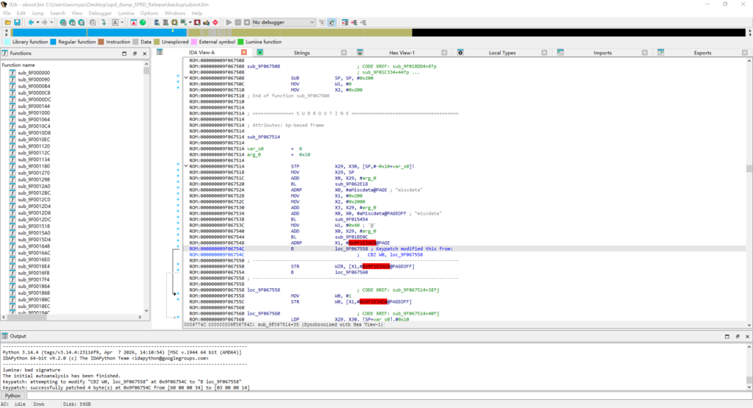This screenshot has width=753, height=408.
Task: Click the grey jump forward arrow
Action: (x=45, y=23)
